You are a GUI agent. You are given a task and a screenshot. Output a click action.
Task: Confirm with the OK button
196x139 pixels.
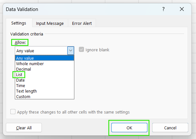pyautogui.click(x=129, y=128)
